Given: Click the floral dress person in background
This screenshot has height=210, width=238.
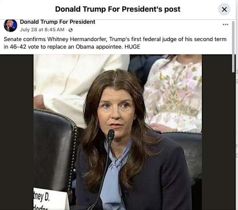Looking at the screenshot, I should [173, 94].
